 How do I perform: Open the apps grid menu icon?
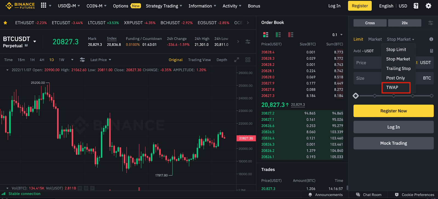(44, 5)
